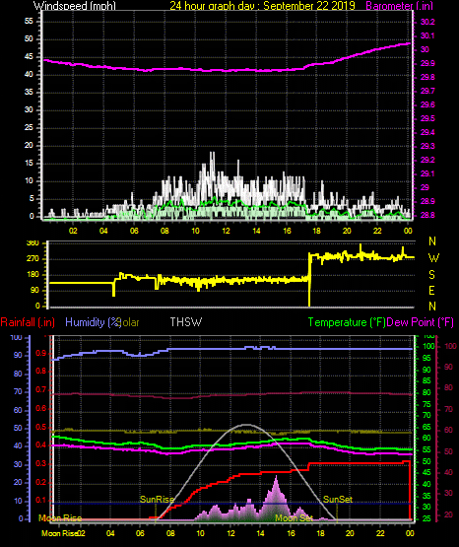Click the 0.9 rainfall scale value
This screenshot has height=547, width=459.
pos(41,353)
